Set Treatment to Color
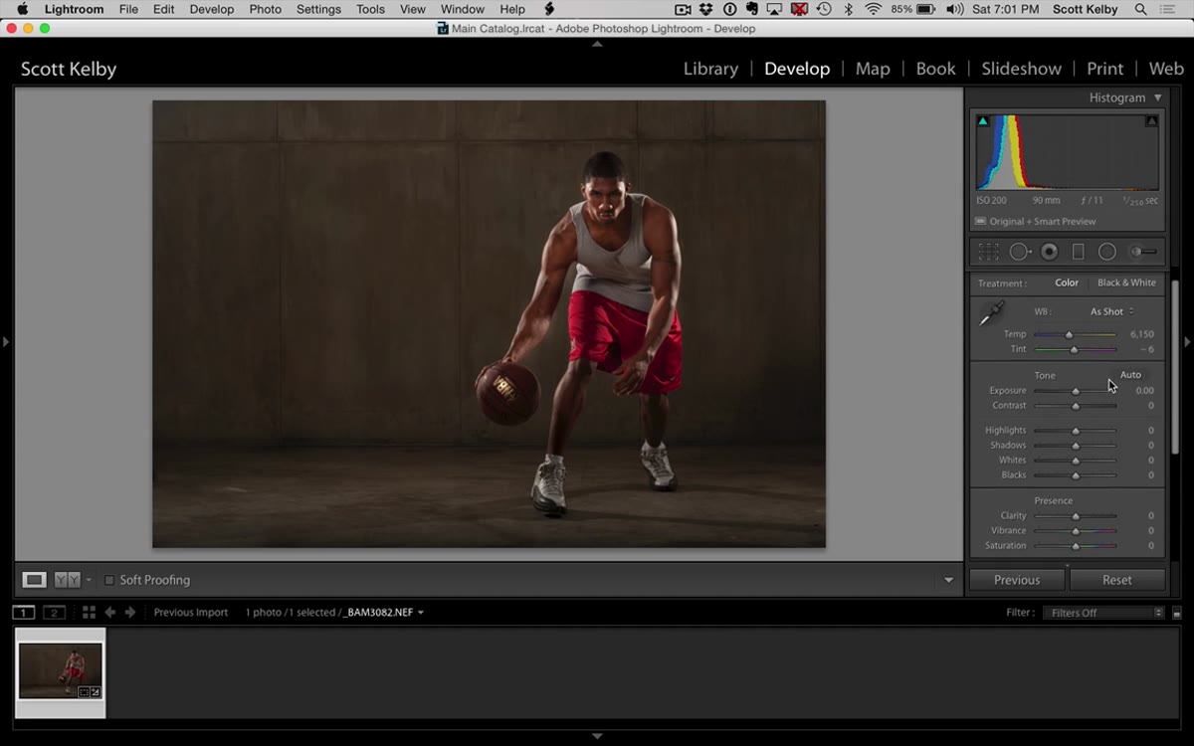Screen dimensions: 1194x746 point(1067,282)
